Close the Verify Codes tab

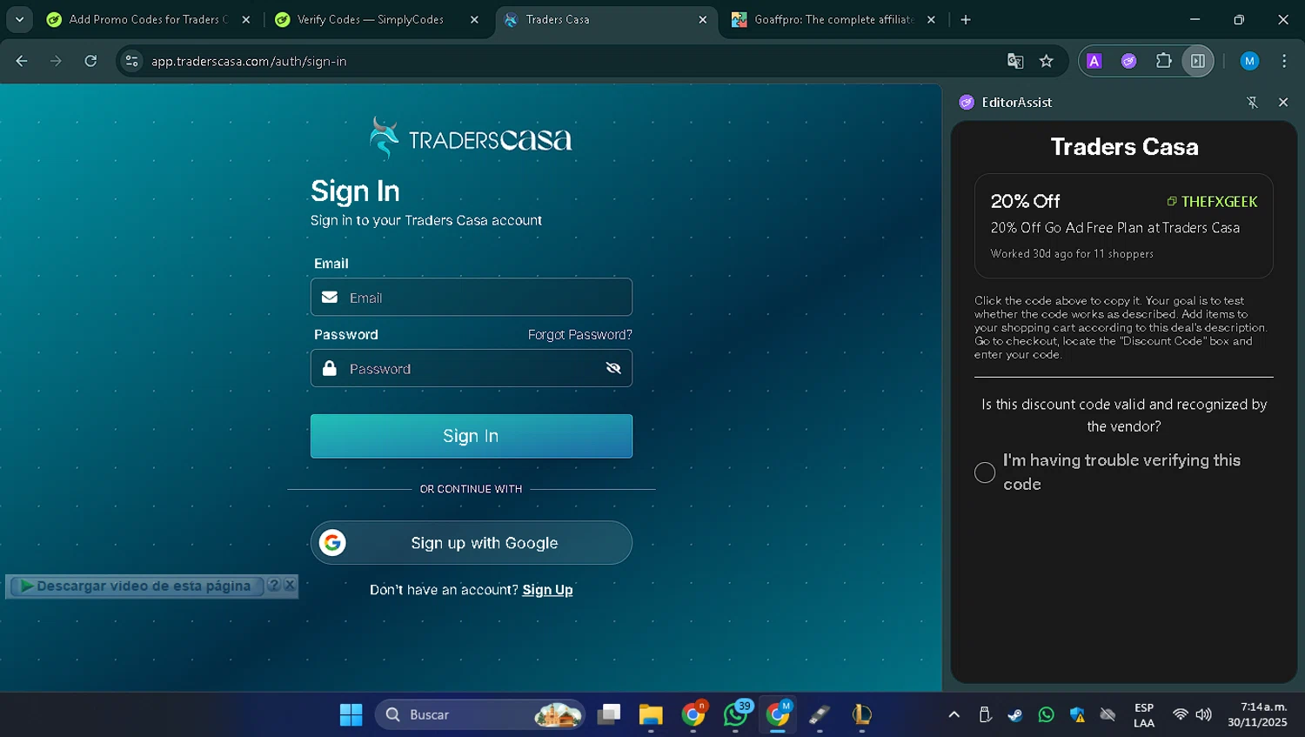[x=474, y=19]
